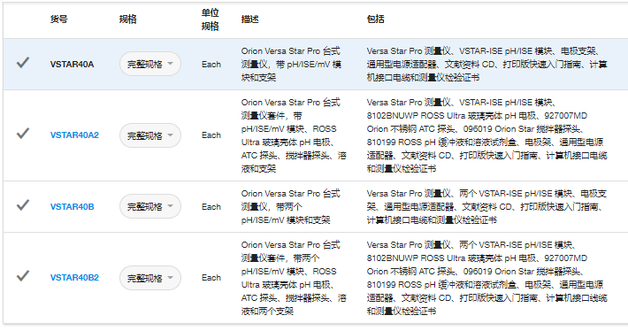Open the 完整规格 dropdown for VSTAR40A
Screen dimensions: 628x331
(x=150, y=64)
